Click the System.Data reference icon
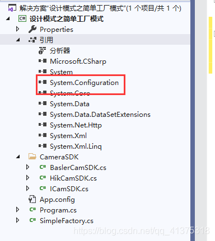 43,103
